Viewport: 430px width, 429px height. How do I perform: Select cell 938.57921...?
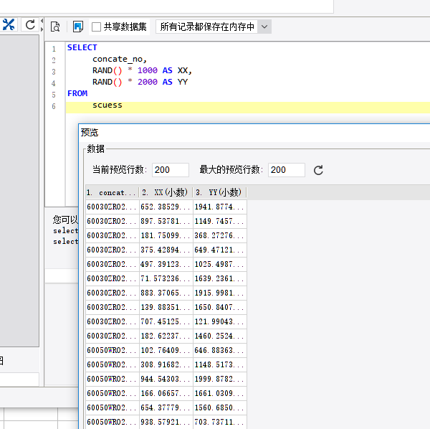coord(166,422)
